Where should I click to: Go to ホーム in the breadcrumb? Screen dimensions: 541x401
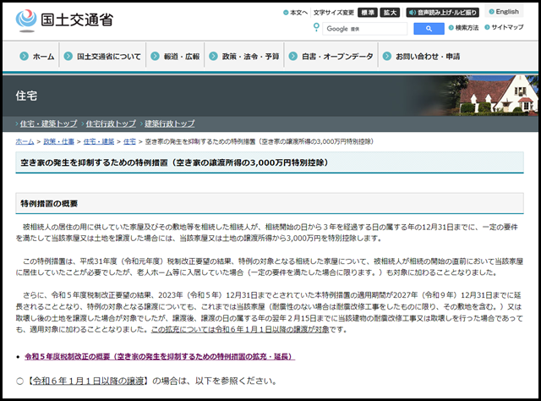[x=25, y=141]
